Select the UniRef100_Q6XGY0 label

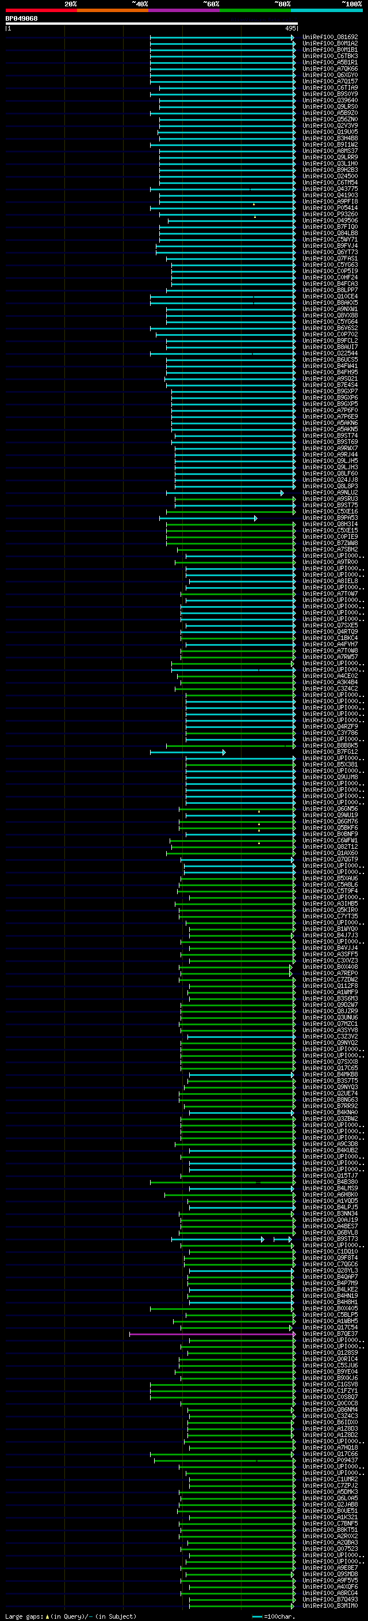click(330, 75)
